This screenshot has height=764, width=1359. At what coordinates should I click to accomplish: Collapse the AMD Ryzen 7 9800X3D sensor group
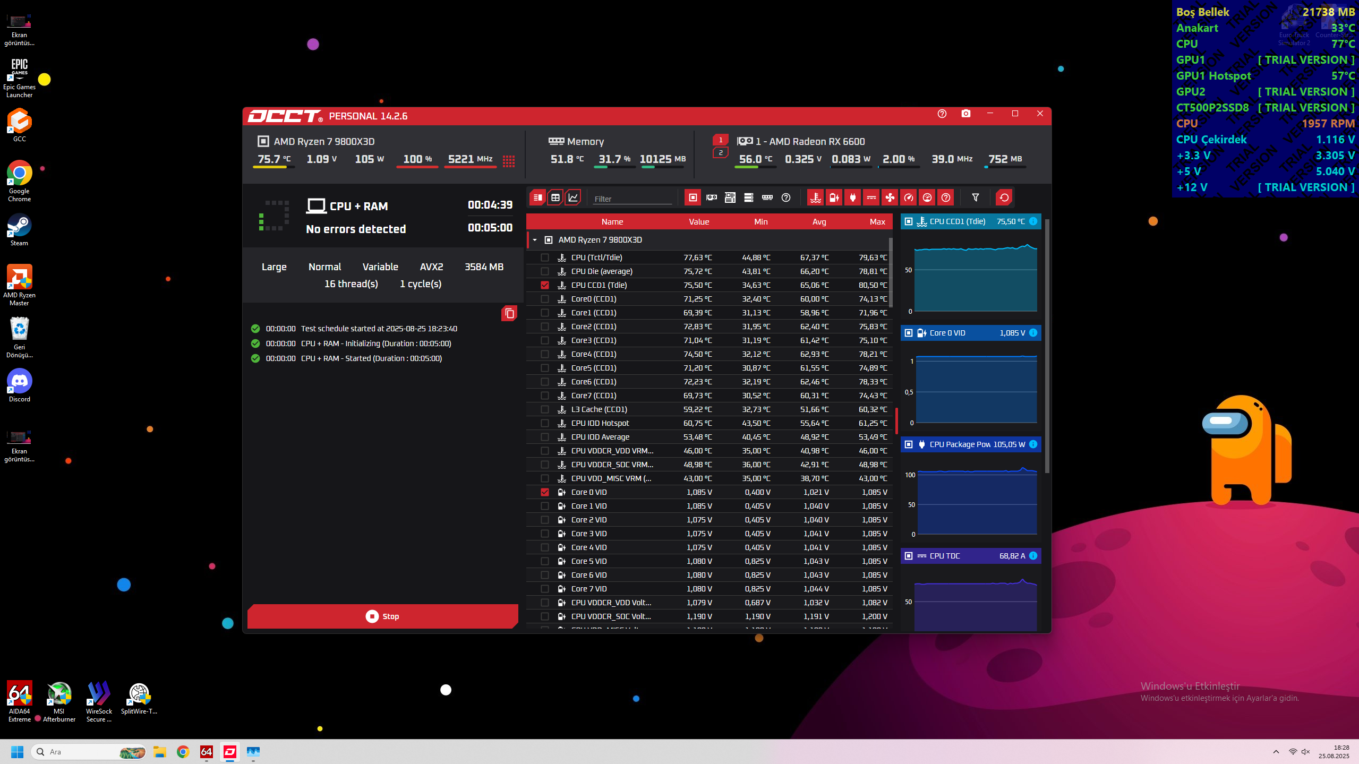[535, 240]
